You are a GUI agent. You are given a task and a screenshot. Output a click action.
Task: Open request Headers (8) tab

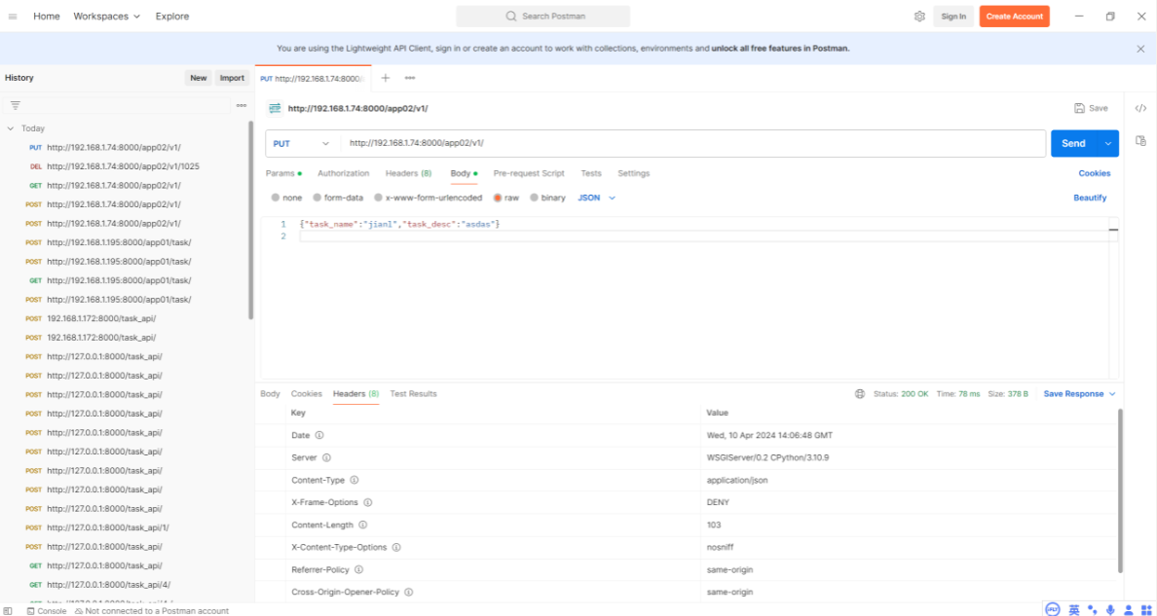[408, 173]
